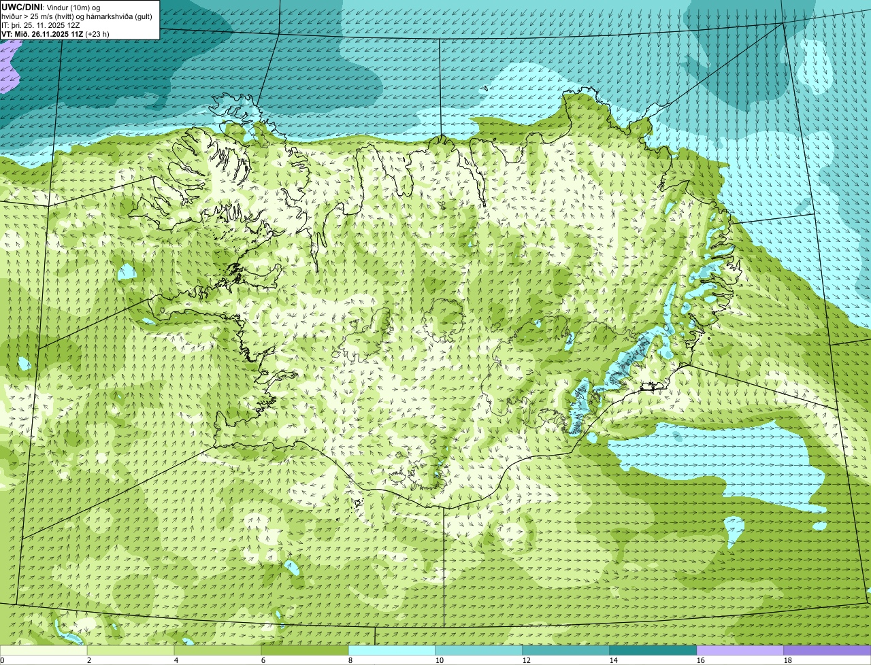Click the 16–18 m/s lavender legend swatch
This screenshot has height=665, width=871.
pos(740,651)
